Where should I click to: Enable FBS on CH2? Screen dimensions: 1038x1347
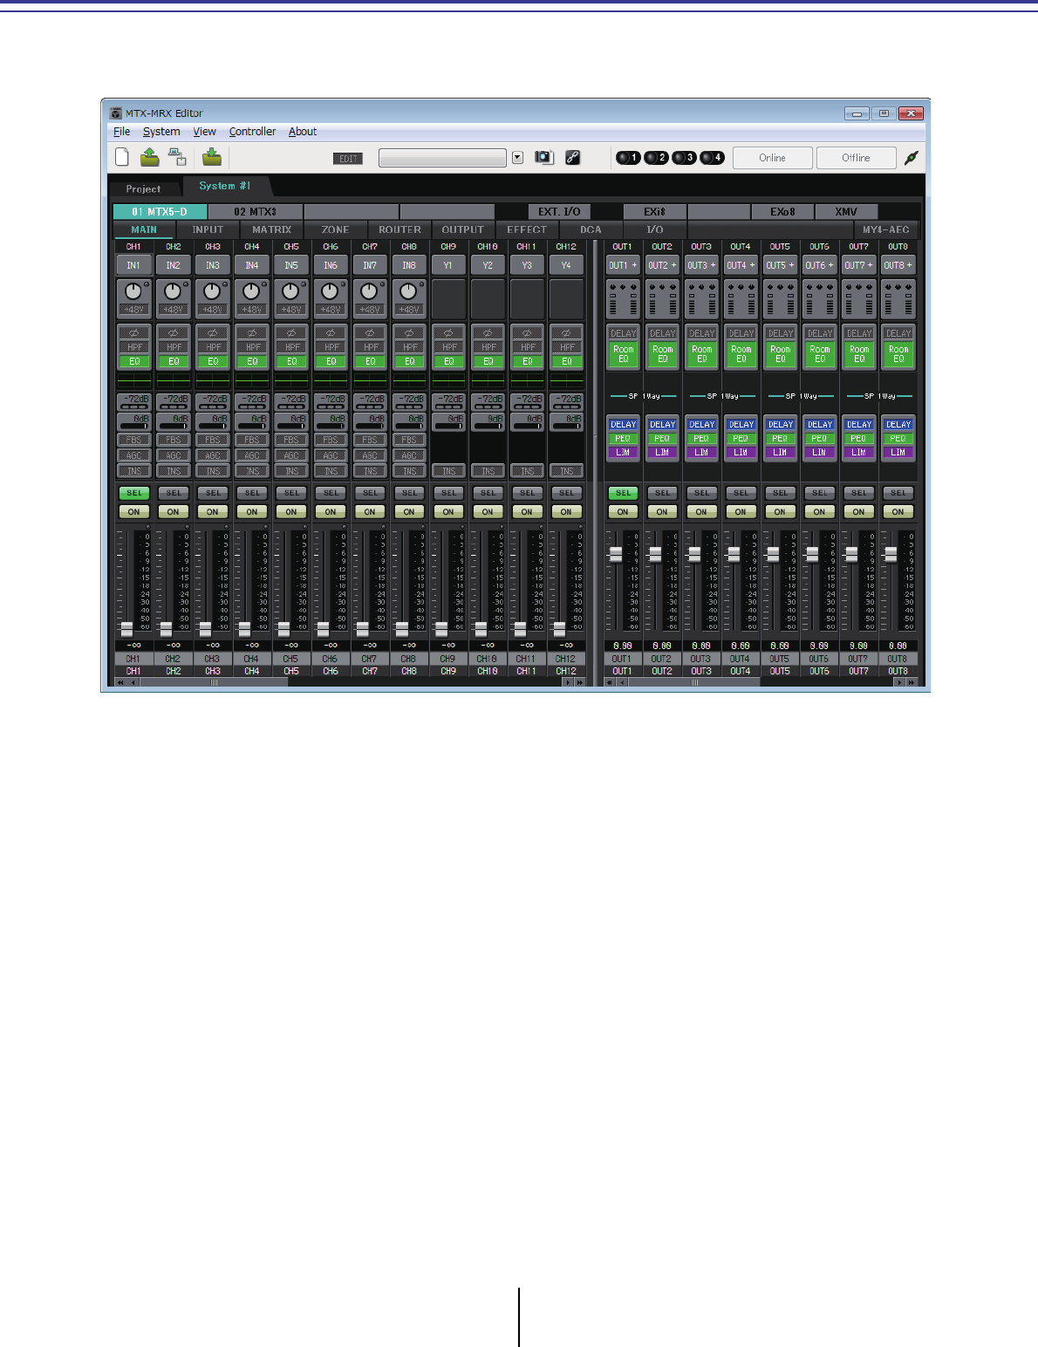[174, 440]
